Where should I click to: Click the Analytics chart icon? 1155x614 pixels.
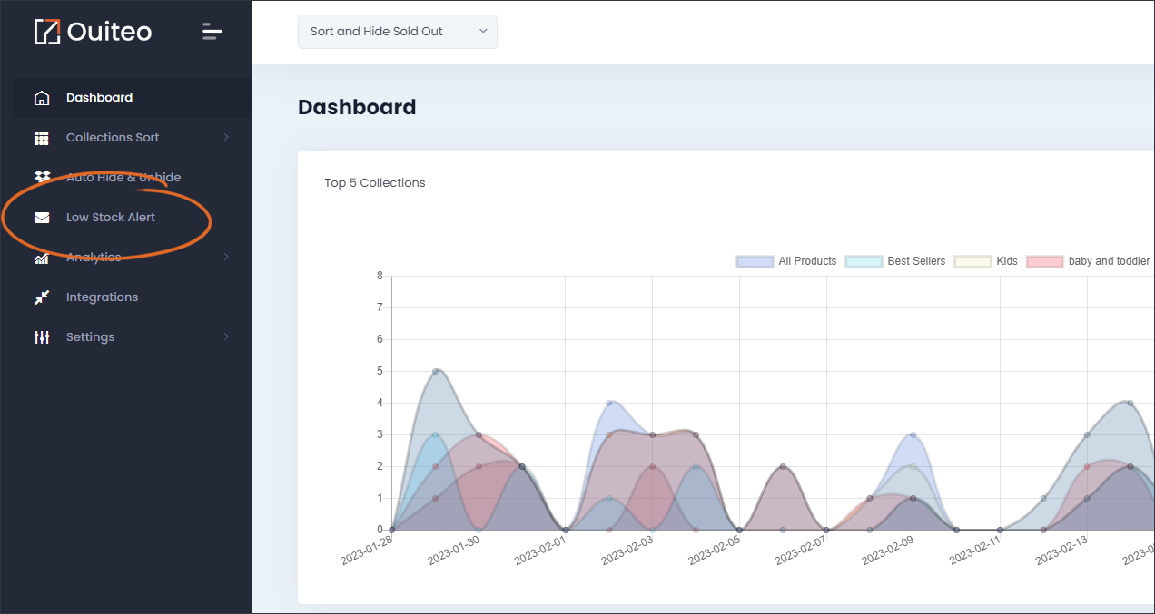[x=42, y=258]
